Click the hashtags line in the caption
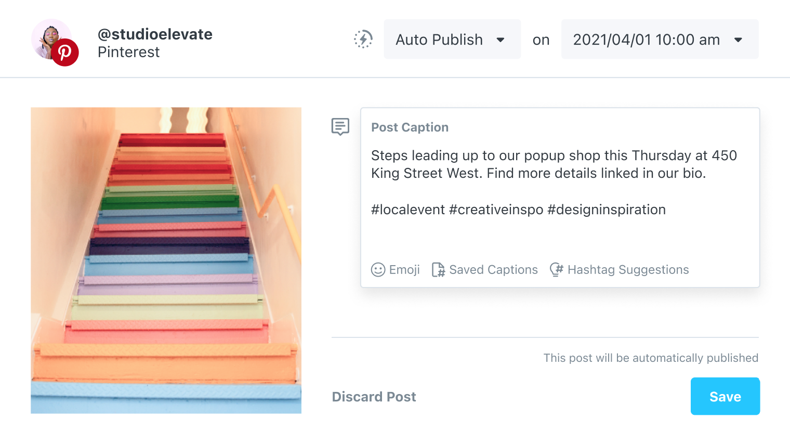Screen dimensions: 790x445 (518, 210)
